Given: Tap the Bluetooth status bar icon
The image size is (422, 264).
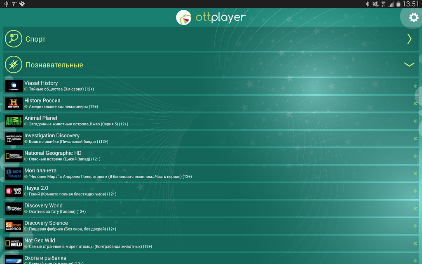Looking at the screenshot, I should pyautogui.click(x=367, y=4).
